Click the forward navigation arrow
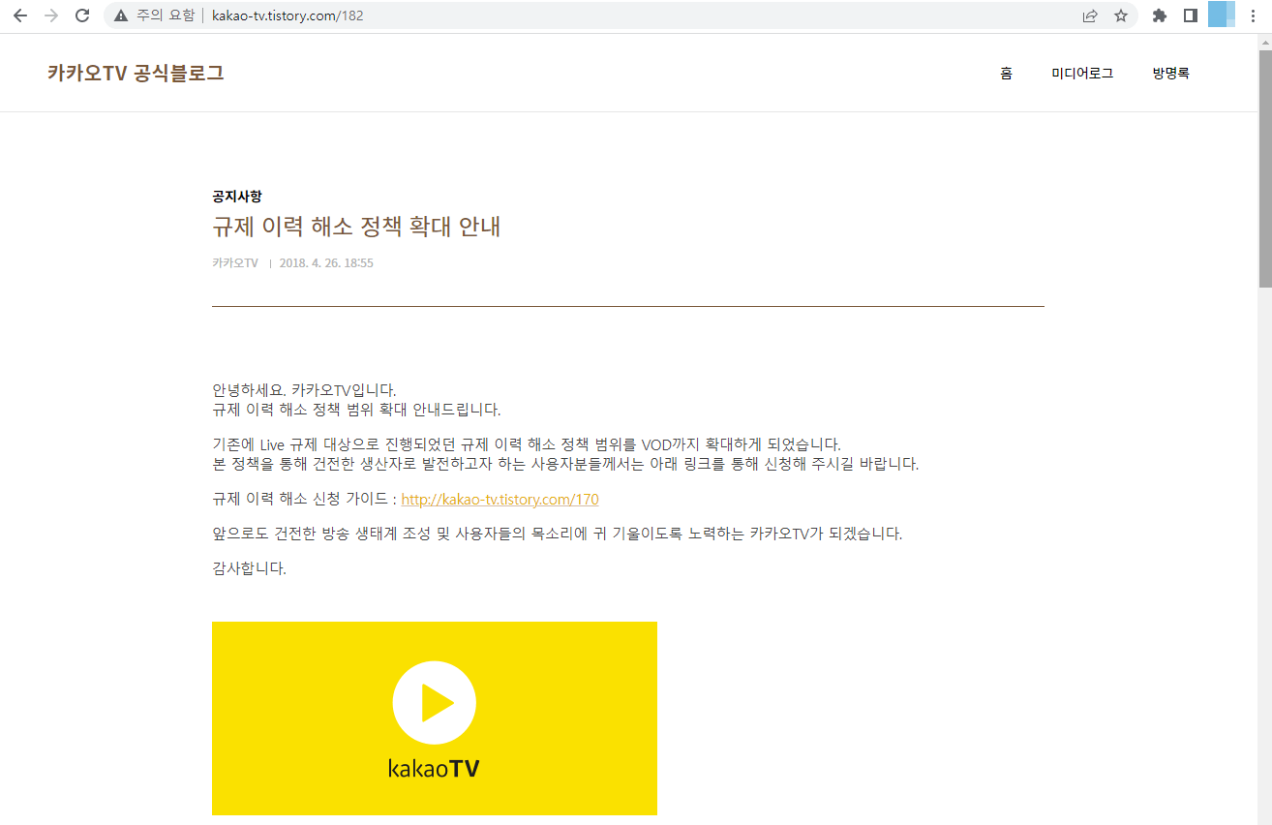 49,15
